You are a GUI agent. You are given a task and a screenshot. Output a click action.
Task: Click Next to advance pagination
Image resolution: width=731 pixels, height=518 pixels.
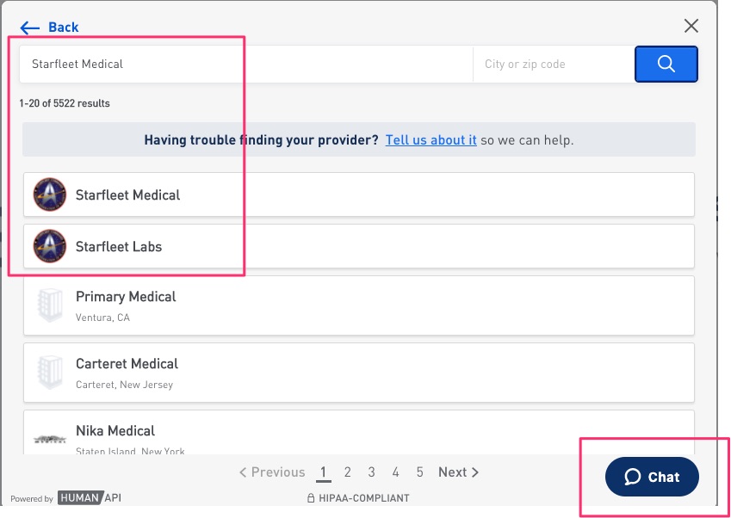458,472
